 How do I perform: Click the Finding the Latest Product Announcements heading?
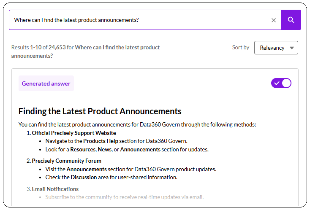pyautogui.click(x=100, y=111)
